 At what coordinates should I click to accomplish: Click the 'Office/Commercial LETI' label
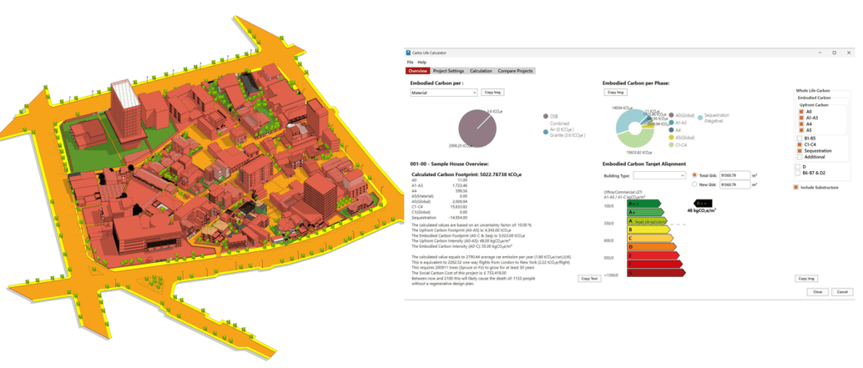tap(623, 193)
